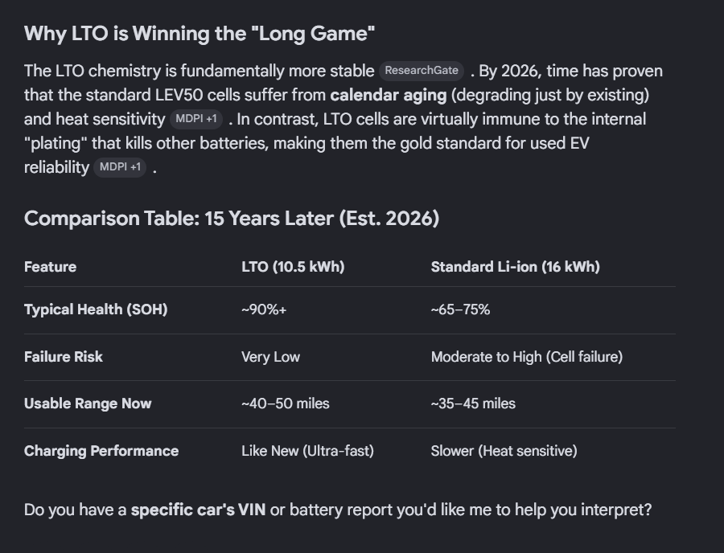Image resolution: width=724 pixels, height=553 pixels.
Task: Click the "Usable Range Now" row label
Action: pyautogui.click(x=88, y=403)
